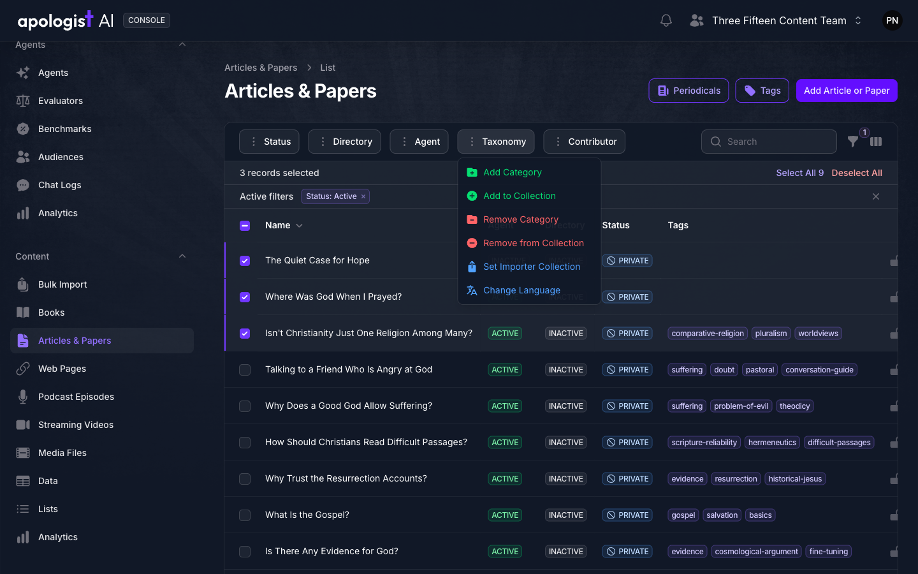Screen dimensions: 918x574
Task: Open Data in the sidebar
Action: (102, 481)
